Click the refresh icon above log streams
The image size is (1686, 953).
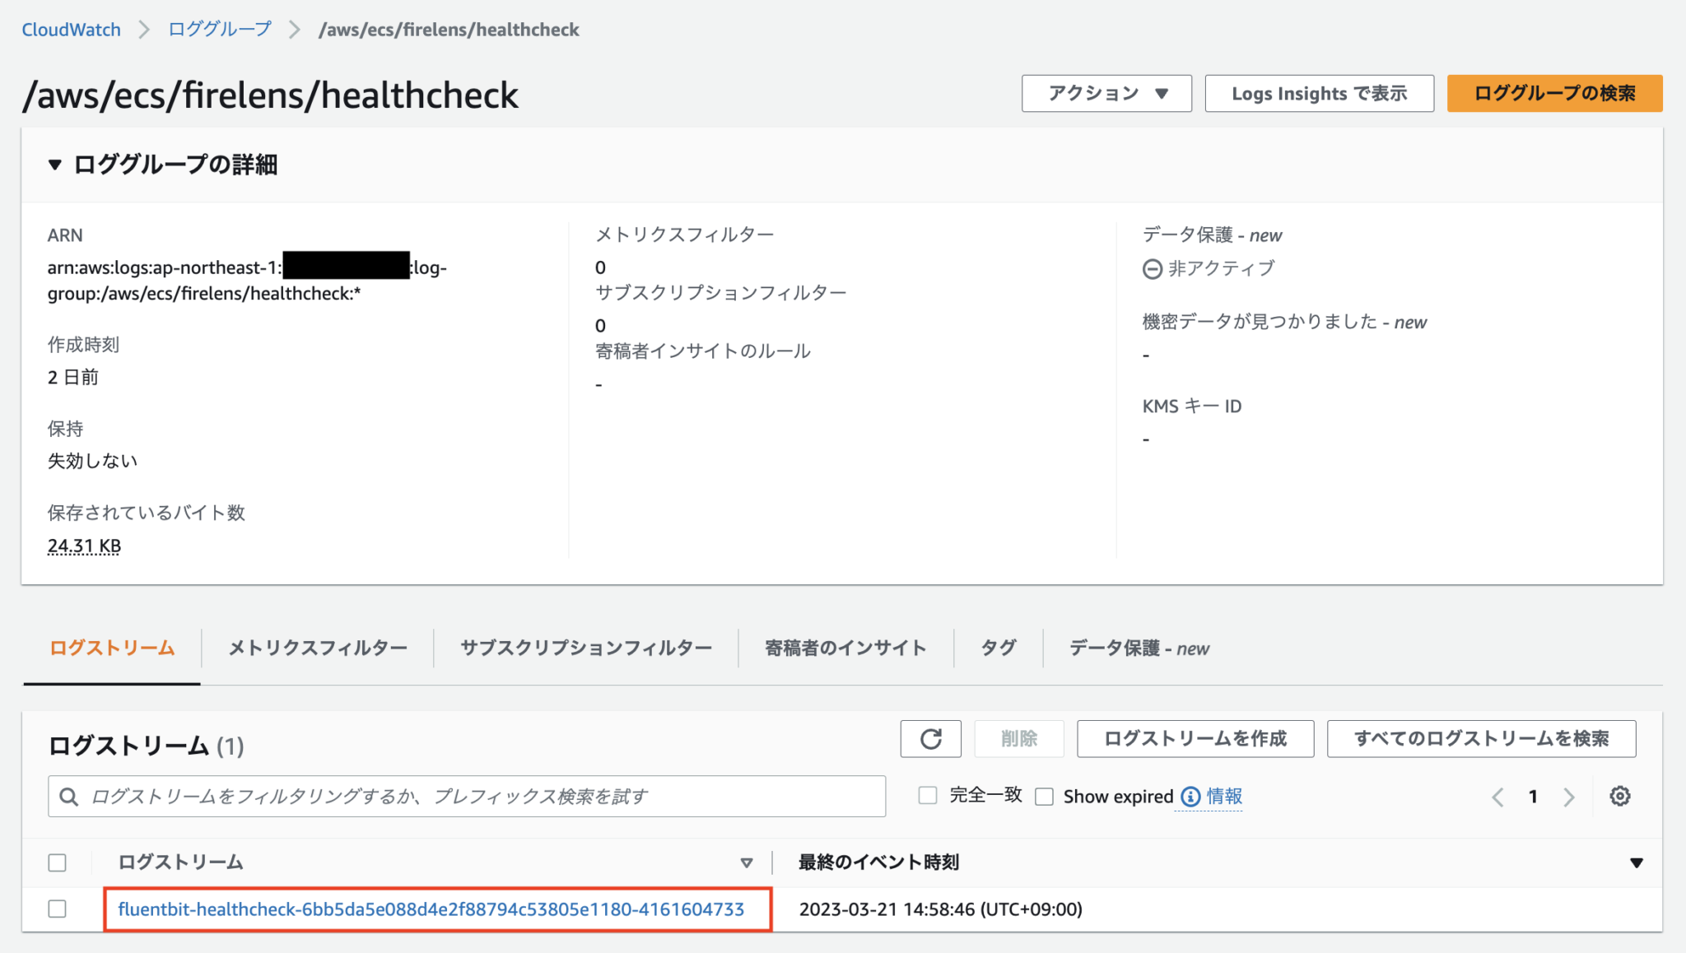930,738
